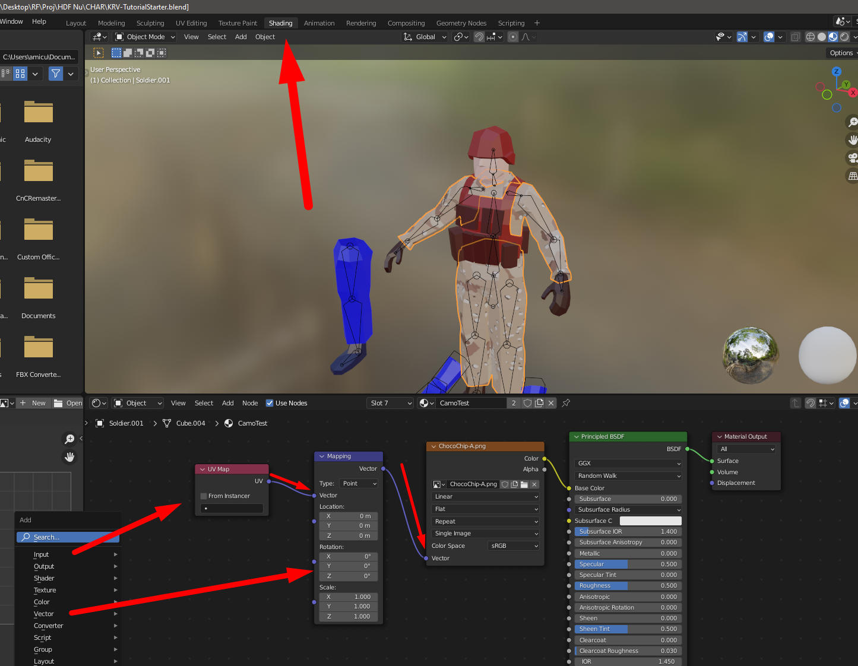The width and height of the screenshot is (858, 666).
Task: Collapse the Principled BSDF node
Action: (576, 437)
